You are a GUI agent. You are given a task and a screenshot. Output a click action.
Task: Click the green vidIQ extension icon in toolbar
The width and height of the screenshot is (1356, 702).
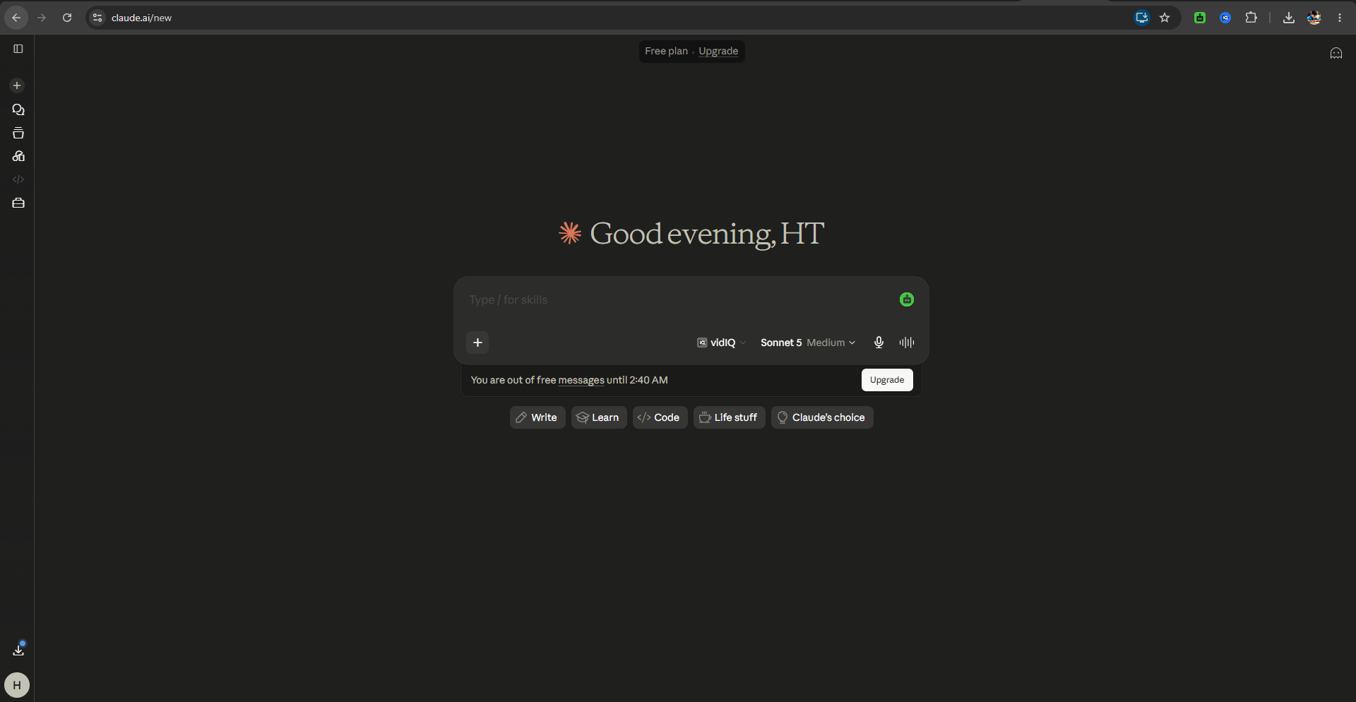click(x=1200, y=18)
